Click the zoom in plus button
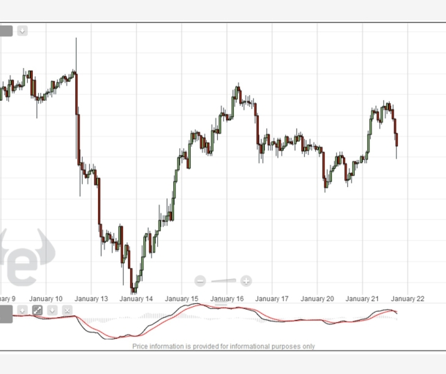The height and width of the screenshot is (374, 446). coord(246,281)
